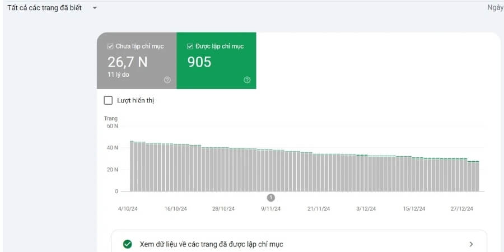This screenshot has width=504, height=252.
Task: Select the green 'Được lập chỉ mục' 905 card
Action: (x=216, y=60)
